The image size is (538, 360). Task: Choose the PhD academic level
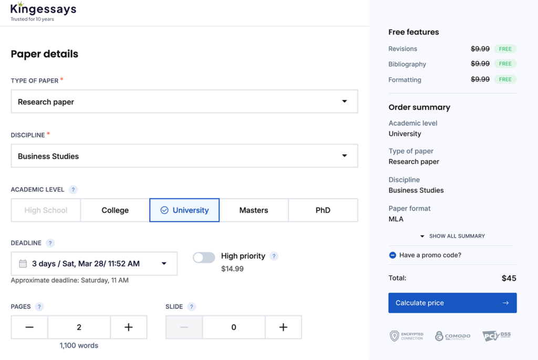pyautogui.click(x=323, y=210)
